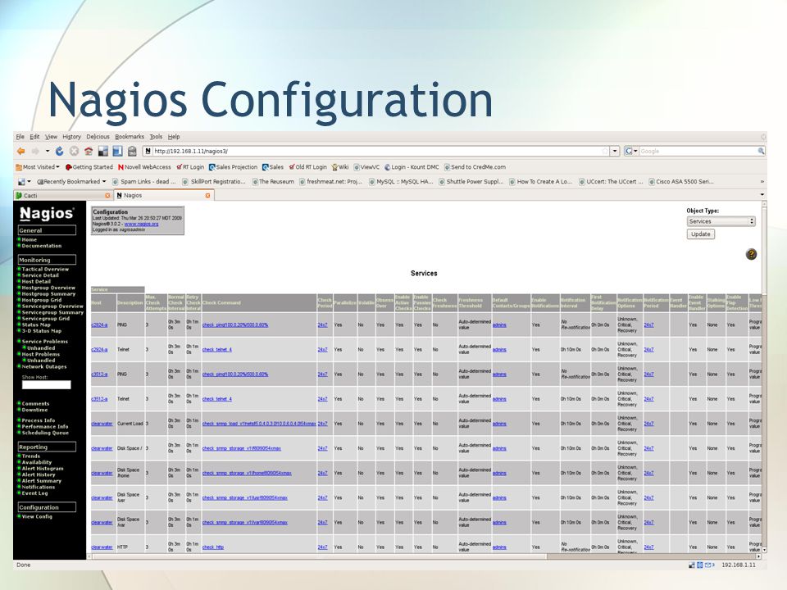Close the Nagios tab
Screen dimensions: 787x590
pos(207,195)
